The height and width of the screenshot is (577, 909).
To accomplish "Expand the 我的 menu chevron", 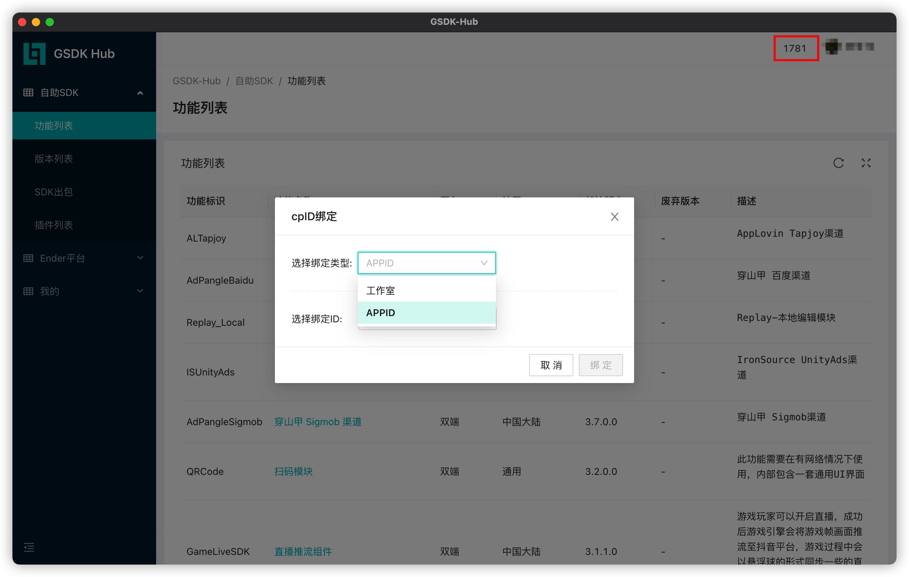I will pos(140,291).
